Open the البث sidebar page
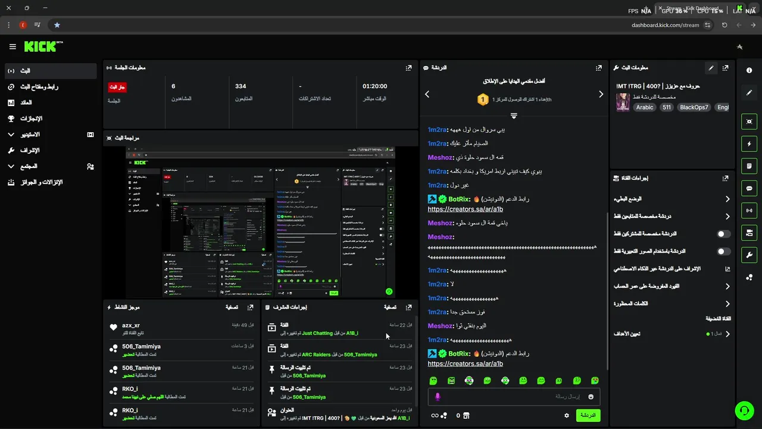Viewport: 762px width, 429px height. [50, 71]
